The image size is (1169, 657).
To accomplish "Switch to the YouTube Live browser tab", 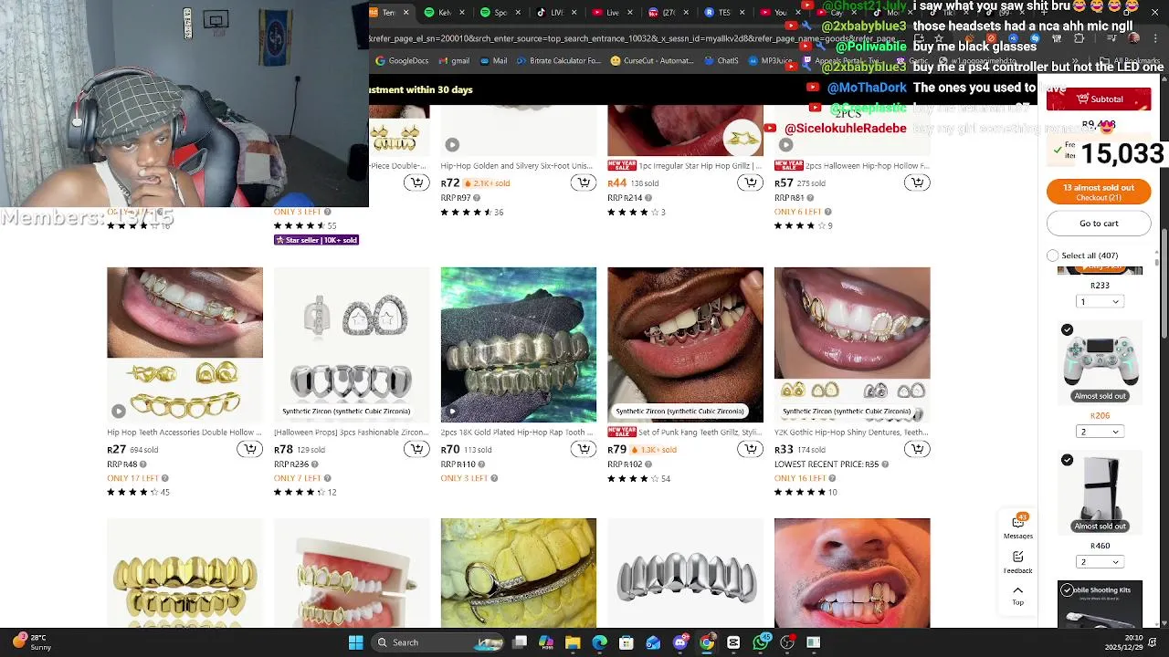I will click(613, 13).
